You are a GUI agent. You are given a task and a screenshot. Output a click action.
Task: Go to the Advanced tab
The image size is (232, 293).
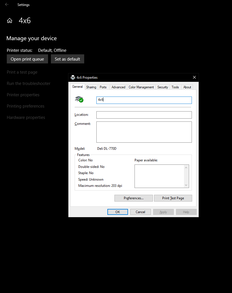coord(118,87)
